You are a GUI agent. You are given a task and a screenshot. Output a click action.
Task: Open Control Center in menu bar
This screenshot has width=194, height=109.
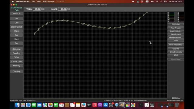165,1
